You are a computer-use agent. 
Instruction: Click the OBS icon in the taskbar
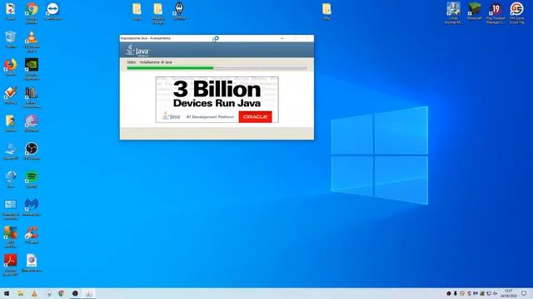coord(75,293)
